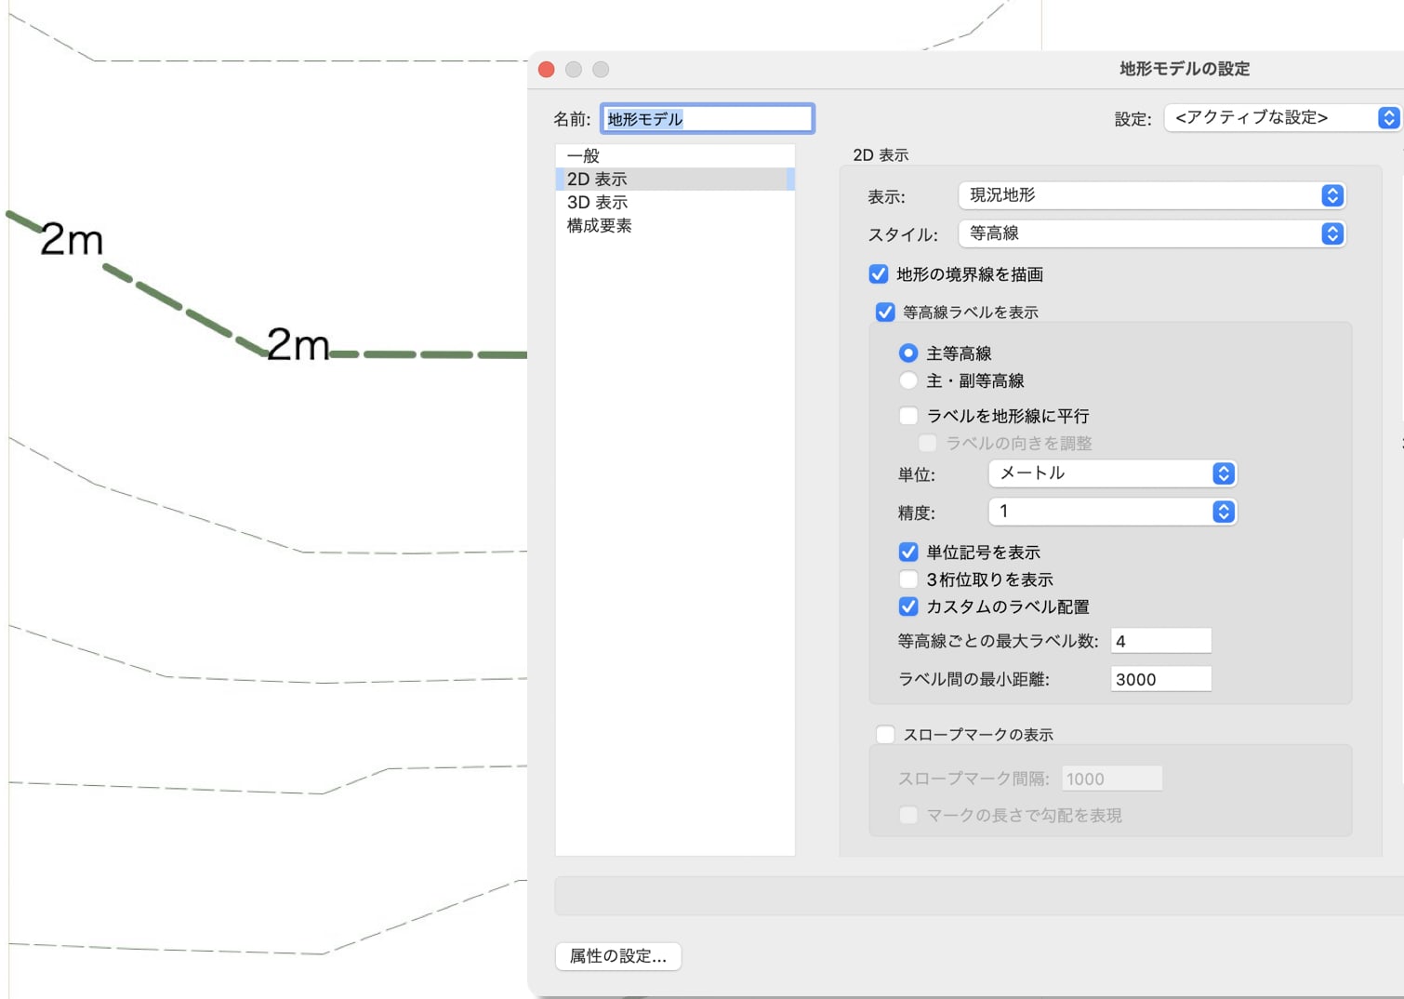Enable スロープマークの表示 checkbox
This screenshot has height=999, width=1404.
coord(885,734)
